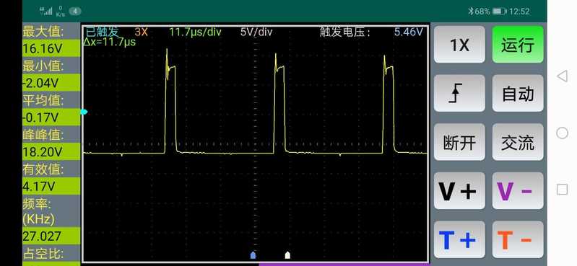This screenshot has height=266, width=577.
Task: Decrease timebase with T −
Action: pos(518,239)
